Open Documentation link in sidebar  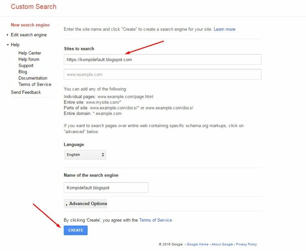pos(33,78)
